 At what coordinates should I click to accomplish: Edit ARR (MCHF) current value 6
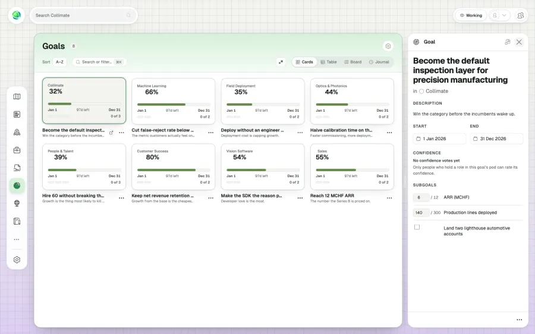421,197
